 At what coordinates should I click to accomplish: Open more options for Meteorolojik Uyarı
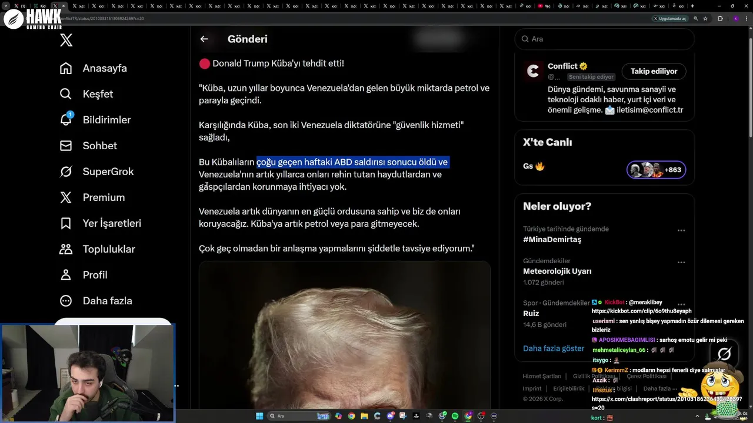click(x=681, y=262)
